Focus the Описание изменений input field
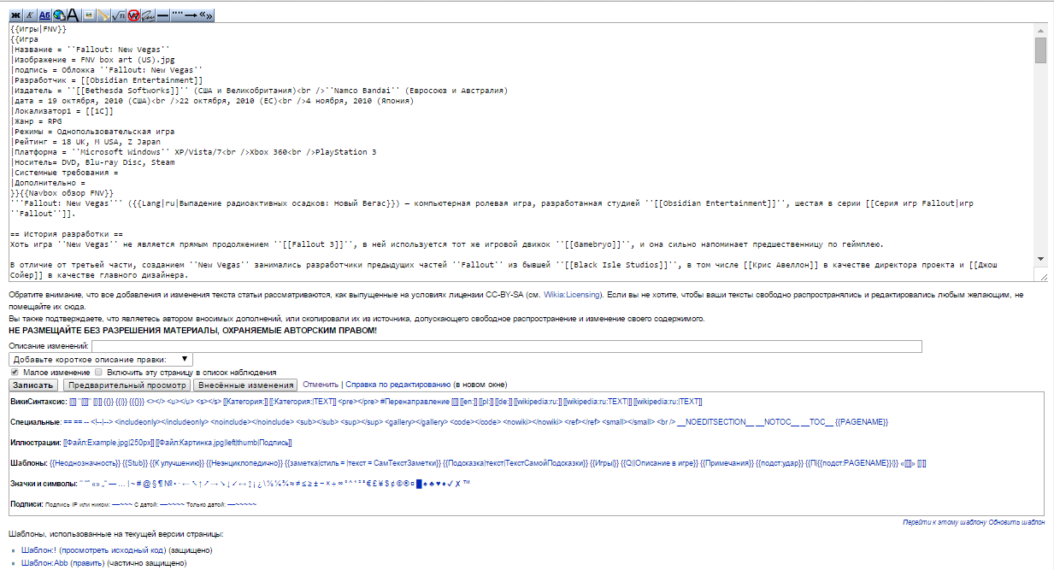Viewport: 1054px width, 570px height. [x=507, y=346]
